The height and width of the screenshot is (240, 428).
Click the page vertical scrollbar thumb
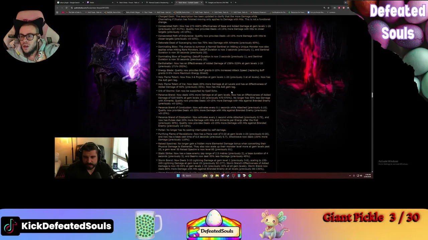[x=372, y=95]
